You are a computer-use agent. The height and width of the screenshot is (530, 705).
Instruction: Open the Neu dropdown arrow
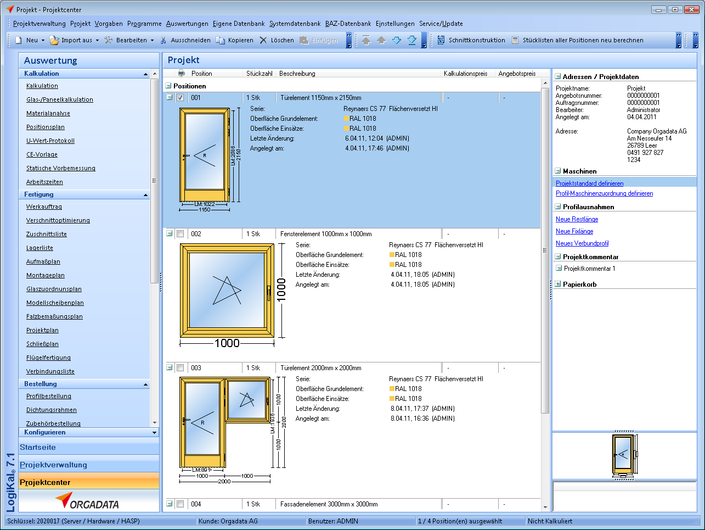point(43,40)
